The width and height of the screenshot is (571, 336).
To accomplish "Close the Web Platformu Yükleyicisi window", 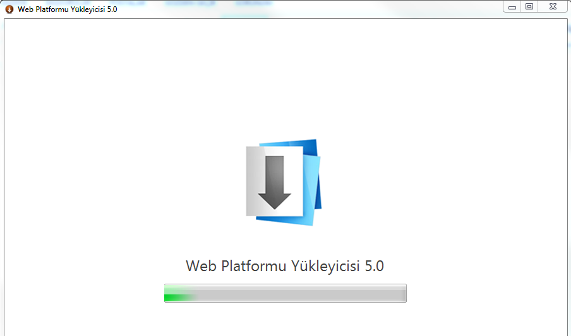I will point(553,6).
